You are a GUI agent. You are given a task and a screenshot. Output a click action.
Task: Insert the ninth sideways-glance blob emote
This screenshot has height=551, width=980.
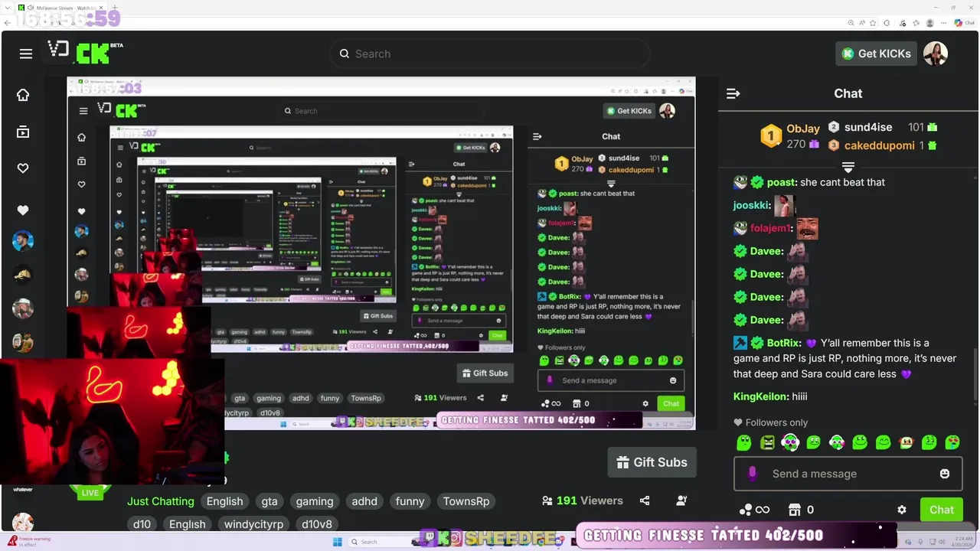point(929,442)
